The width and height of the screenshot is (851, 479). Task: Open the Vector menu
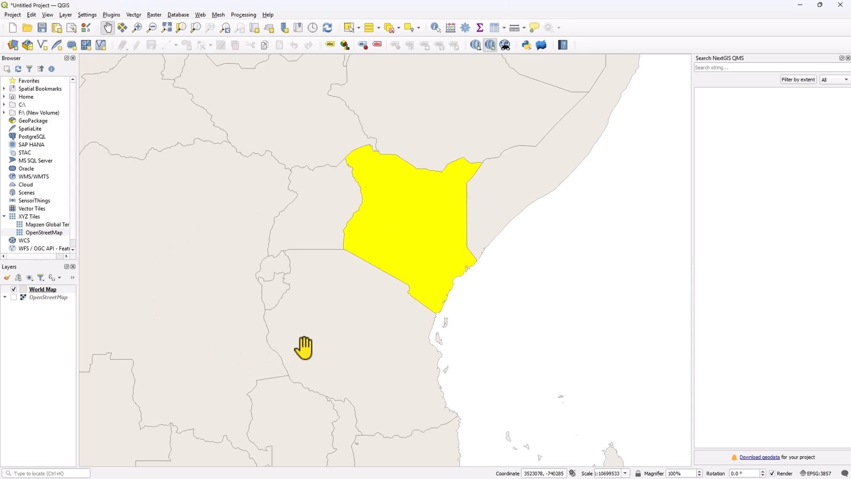pyautogui.click(x=134, y=14)
